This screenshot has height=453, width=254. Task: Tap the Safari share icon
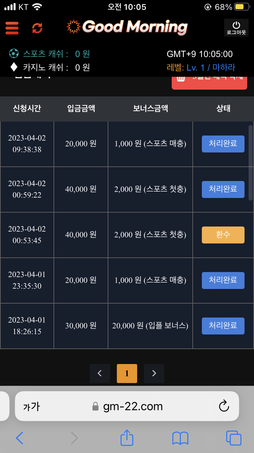pyautogui.click(x=127, y=438)
